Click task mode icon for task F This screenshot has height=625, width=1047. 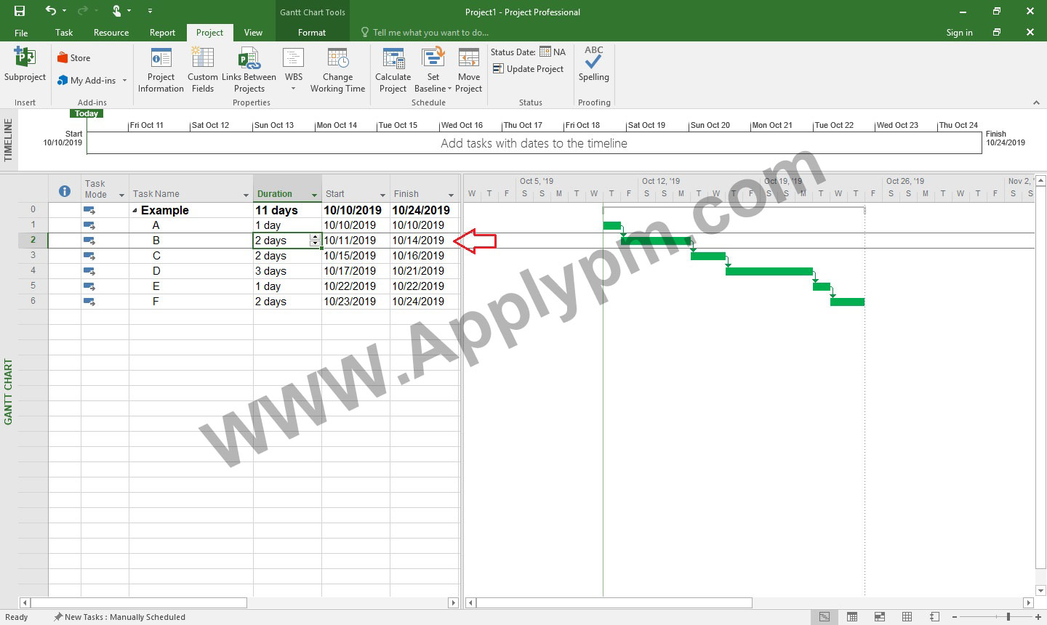(89, 302)
